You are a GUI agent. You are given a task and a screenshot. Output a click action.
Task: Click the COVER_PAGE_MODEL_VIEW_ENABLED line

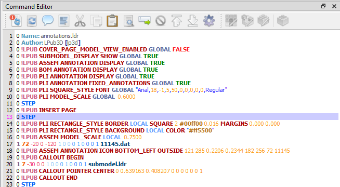[103, 49]
